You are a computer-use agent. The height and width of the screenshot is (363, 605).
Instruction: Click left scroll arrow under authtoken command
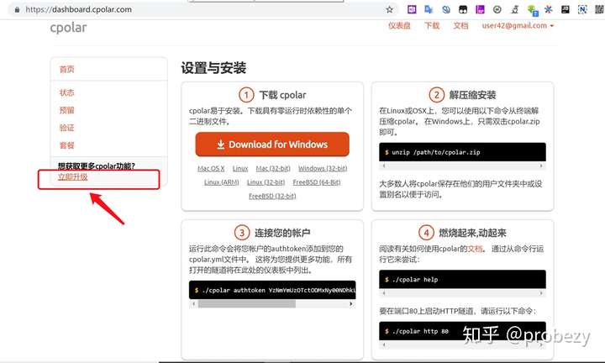point(194,304)
